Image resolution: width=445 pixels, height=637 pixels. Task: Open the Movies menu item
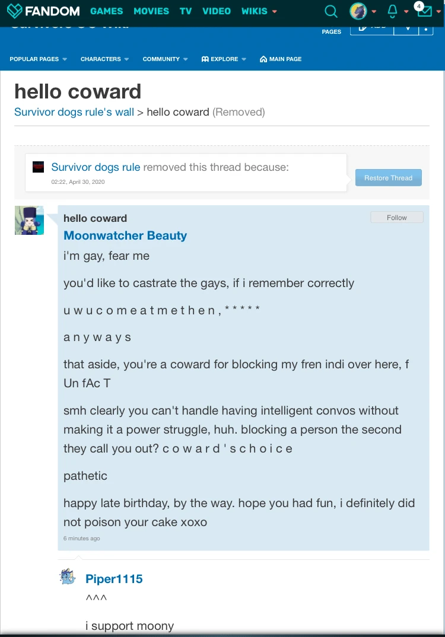click(x=151, y=11)
